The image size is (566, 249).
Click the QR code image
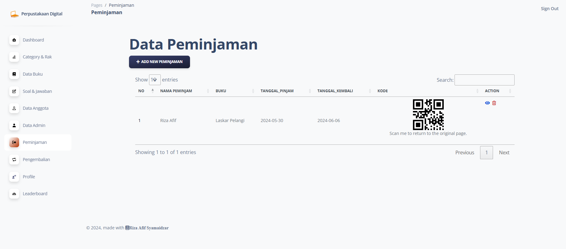point(428,115)
